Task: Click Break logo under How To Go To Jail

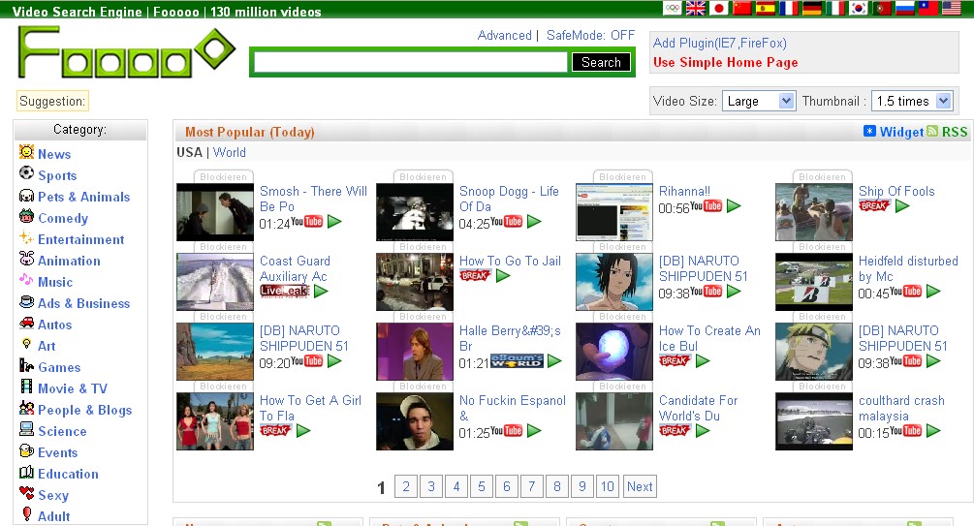Action: click(x=475, y=275)
